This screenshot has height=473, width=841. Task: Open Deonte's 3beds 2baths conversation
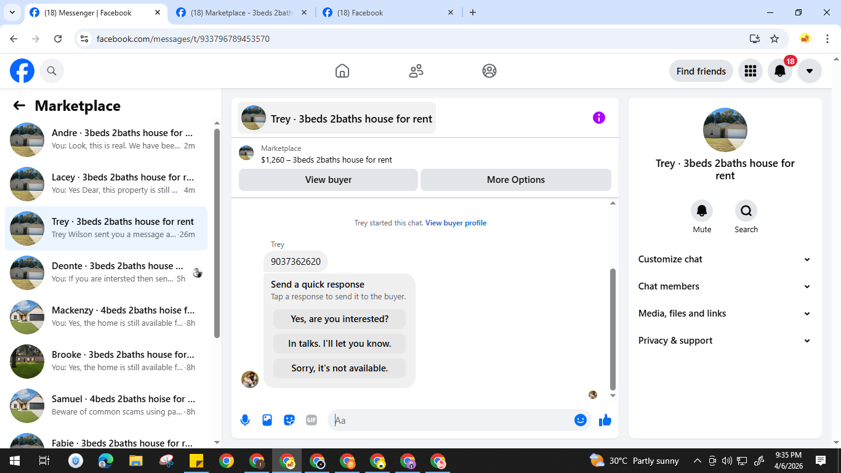106,273
